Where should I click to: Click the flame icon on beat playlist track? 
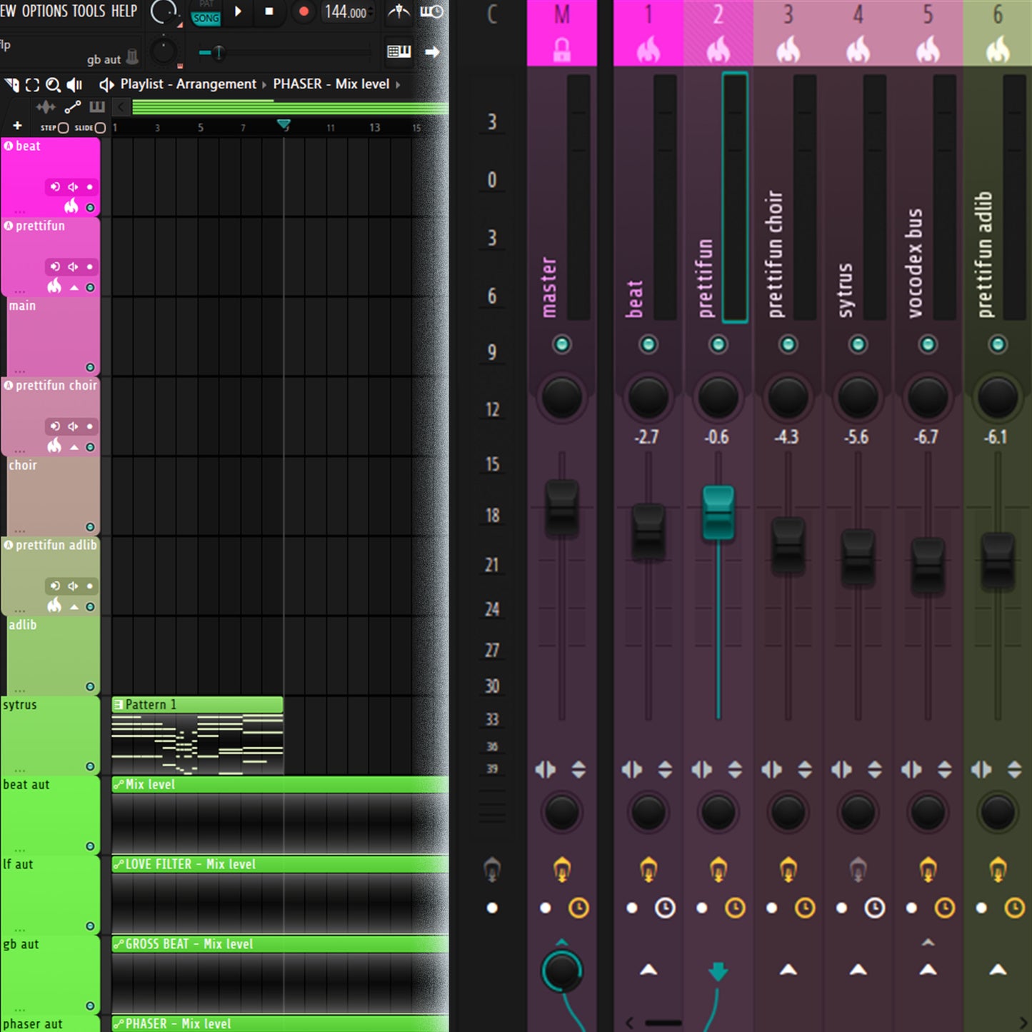(71, 206)
